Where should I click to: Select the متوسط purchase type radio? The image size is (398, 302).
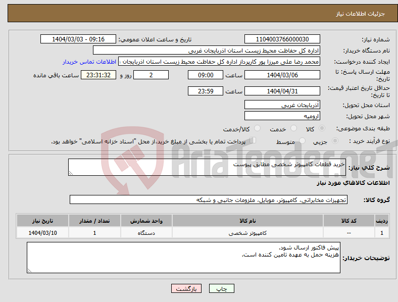(303, 140)
